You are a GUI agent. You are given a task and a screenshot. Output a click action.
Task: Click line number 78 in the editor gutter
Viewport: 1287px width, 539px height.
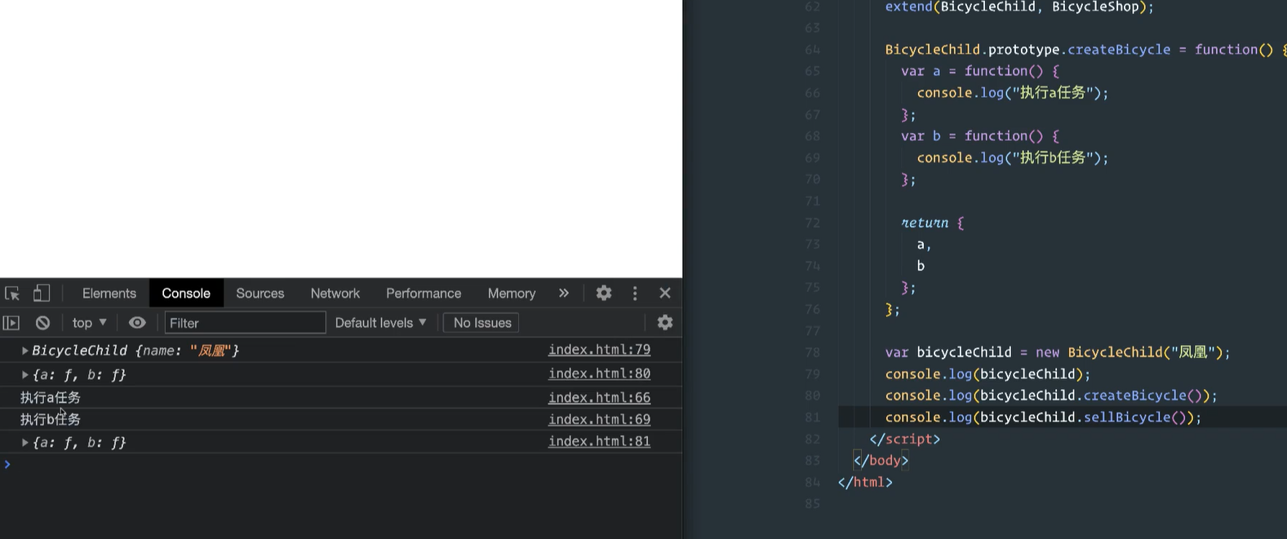pyautogui.click(x=812, y=352)
